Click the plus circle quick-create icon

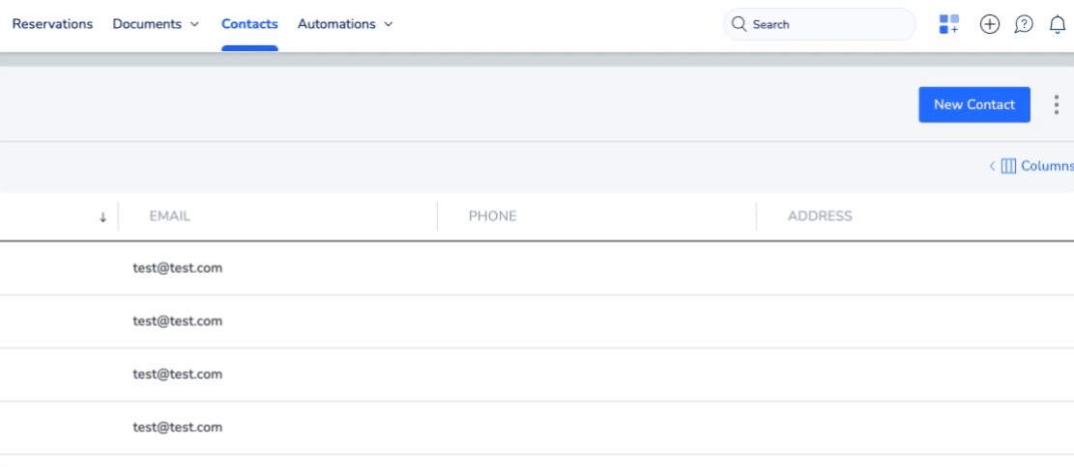point(989,24)
